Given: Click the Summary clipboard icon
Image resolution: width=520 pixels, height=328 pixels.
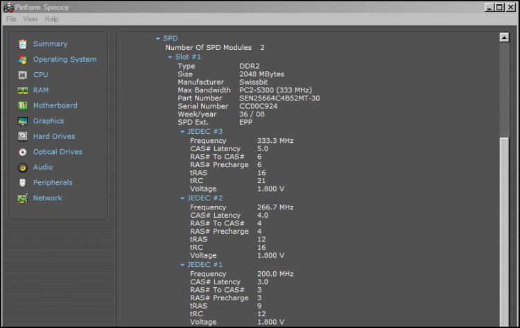Looking at the screenshot, I should coord(23,44).
